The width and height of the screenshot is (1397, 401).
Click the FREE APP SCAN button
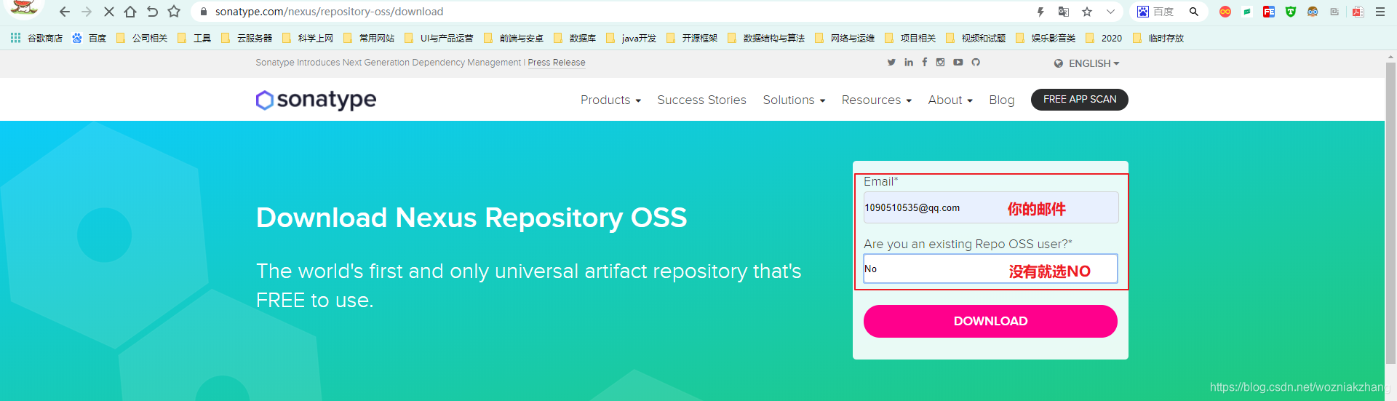tap(1080, 100)
